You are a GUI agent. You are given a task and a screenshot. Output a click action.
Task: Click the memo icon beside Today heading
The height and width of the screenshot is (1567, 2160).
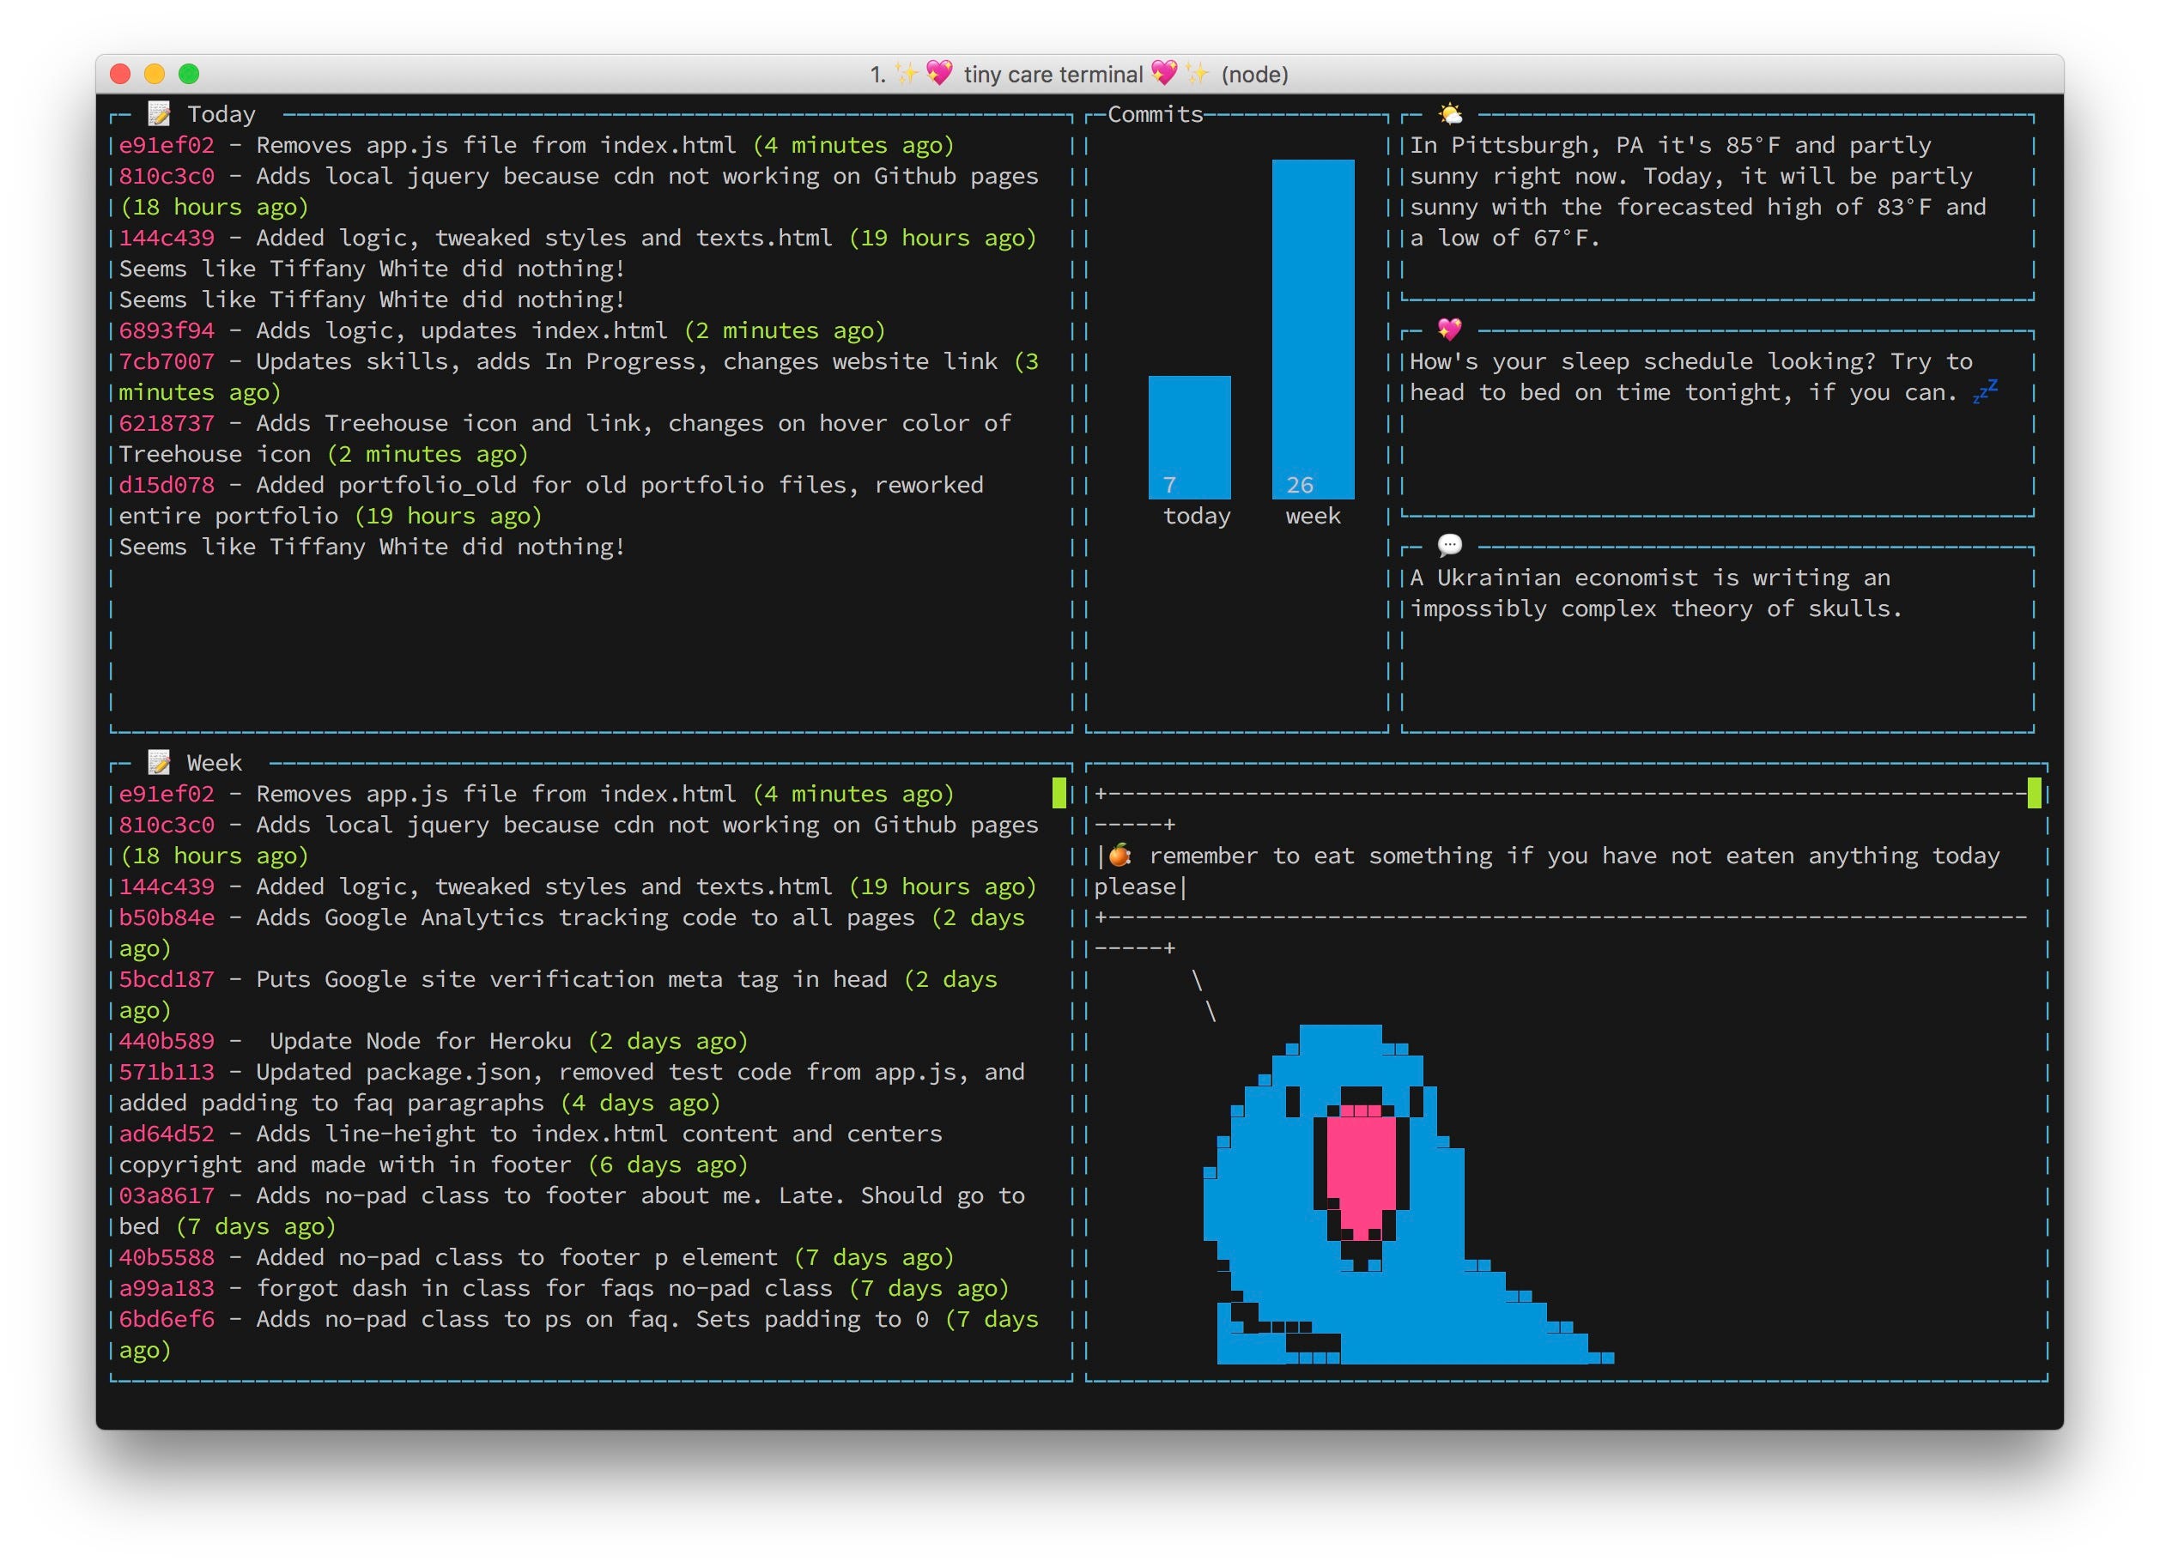(159, 114)
